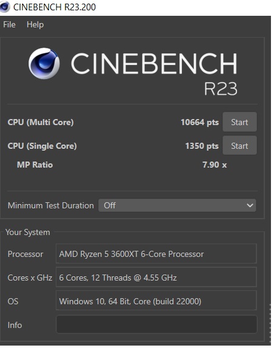Open the Help menu
Screen dimensions: 274x348
pyautogui.click(x=35, y=25)
